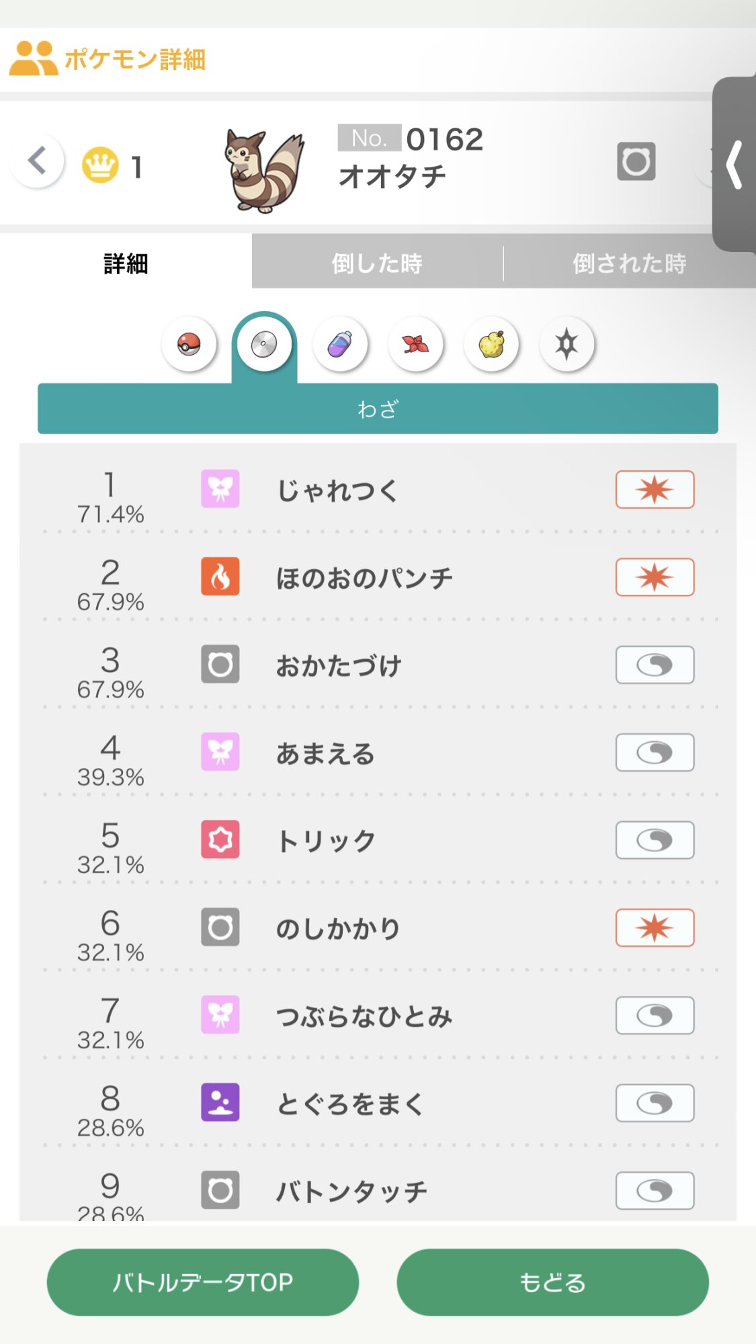Click the physical category badge for のしかかり
The image size is (756, 1344).
pos(655,927)
